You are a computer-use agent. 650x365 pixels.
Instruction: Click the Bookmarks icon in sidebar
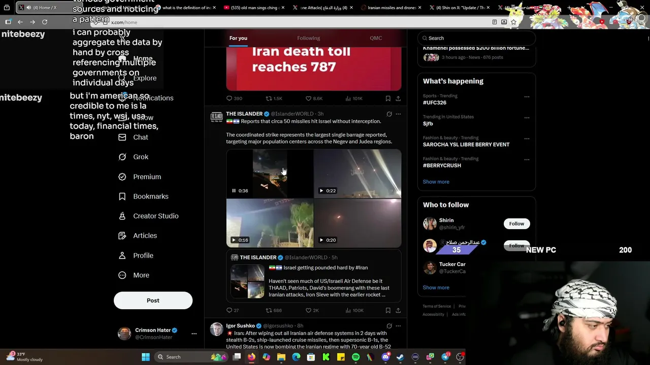pos(122,196)
